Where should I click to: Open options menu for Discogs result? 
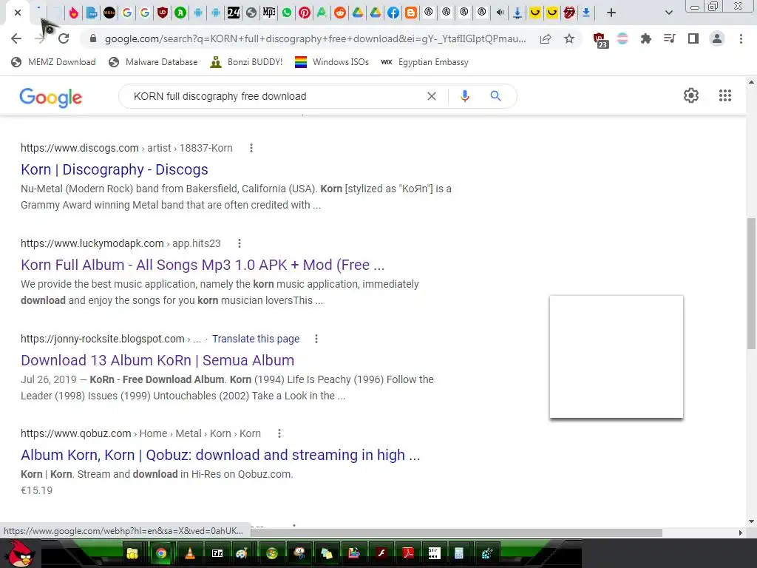[x=251, y=148]
